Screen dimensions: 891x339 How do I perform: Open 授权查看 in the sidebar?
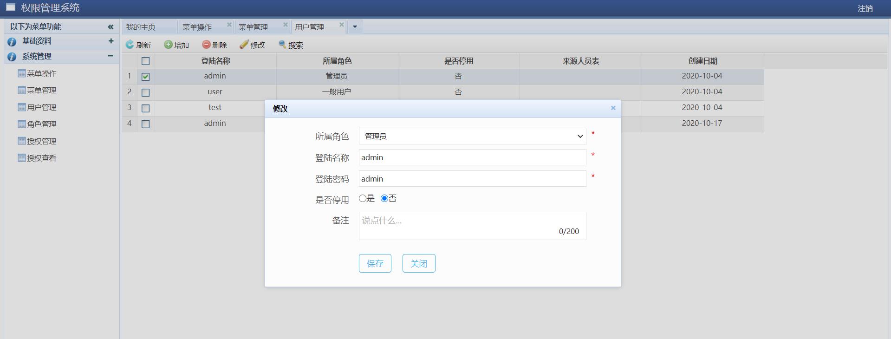42,158
